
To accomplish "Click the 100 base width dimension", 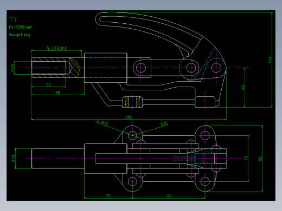I will point(260,159).
